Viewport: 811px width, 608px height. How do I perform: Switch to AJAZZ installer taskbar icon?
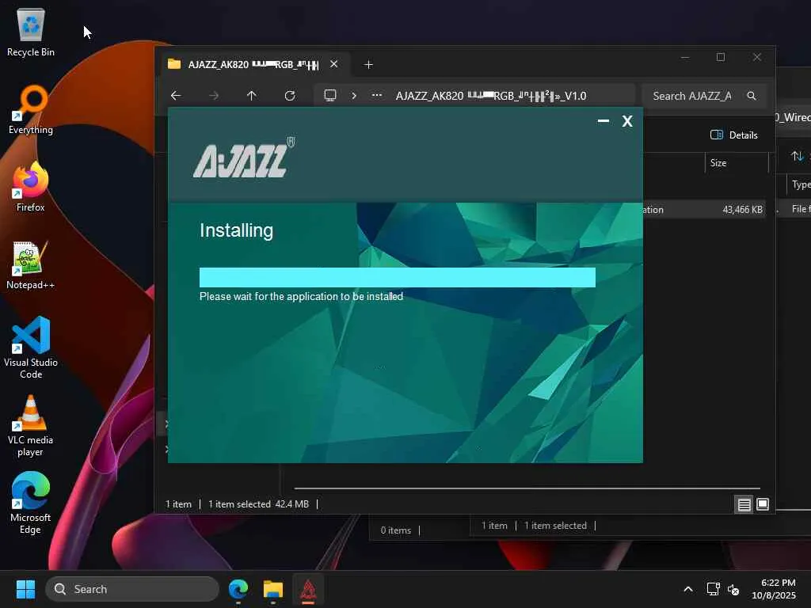pos(308,589)
